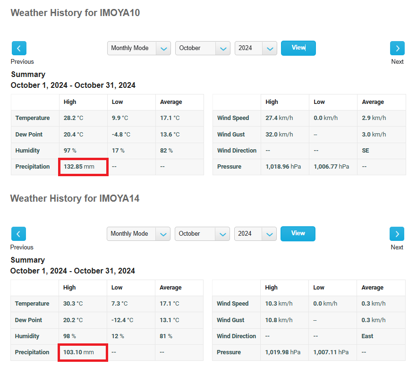Click IMOYA10 high temperature 28.2 °C
Image resolution: width=417 pixels, height=367 pixels.
pos(73,118)
